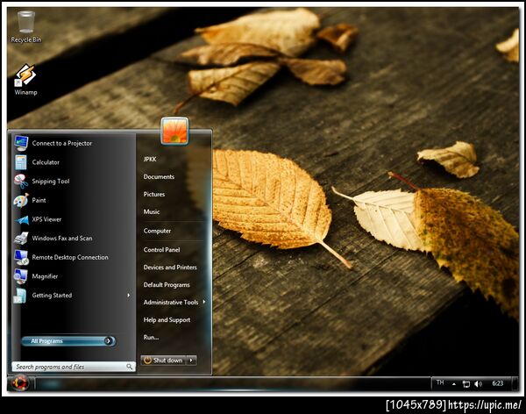Click the Shut down button

click(163, 360)
